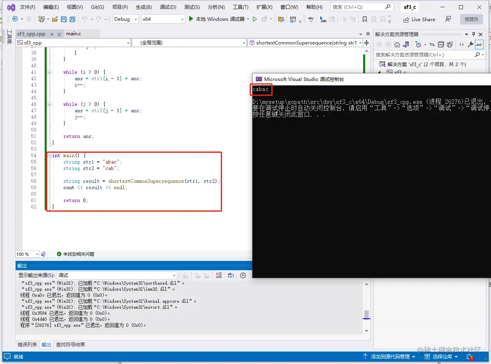
Task: Click the hot reload flame icon
Action: point(264,19)
